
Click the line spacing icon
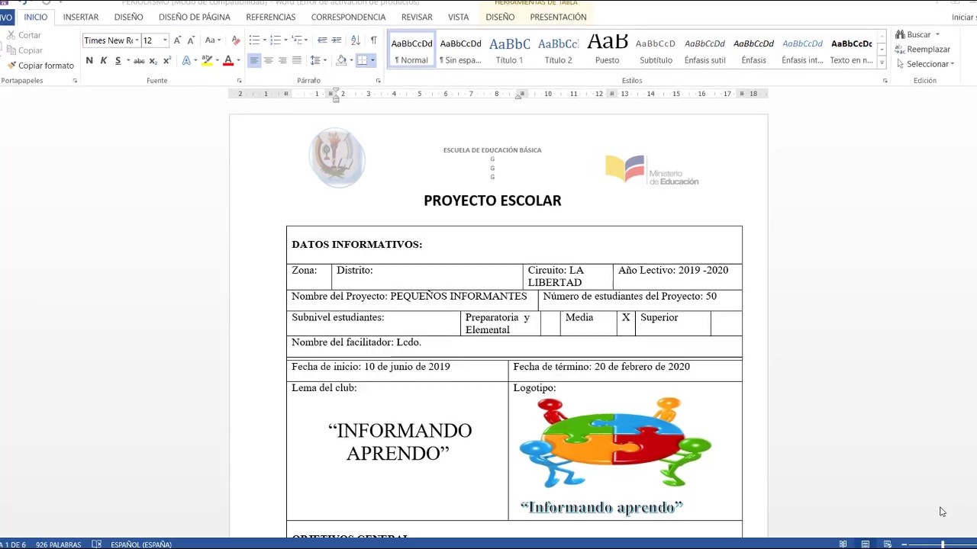tap(315, 60)
